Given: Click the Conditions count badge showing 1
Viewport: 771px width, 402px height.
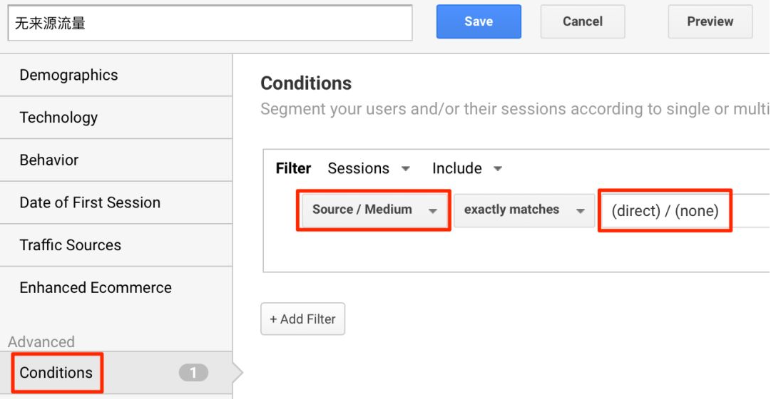Looking at the screenshot, I should tap(193, 373).
